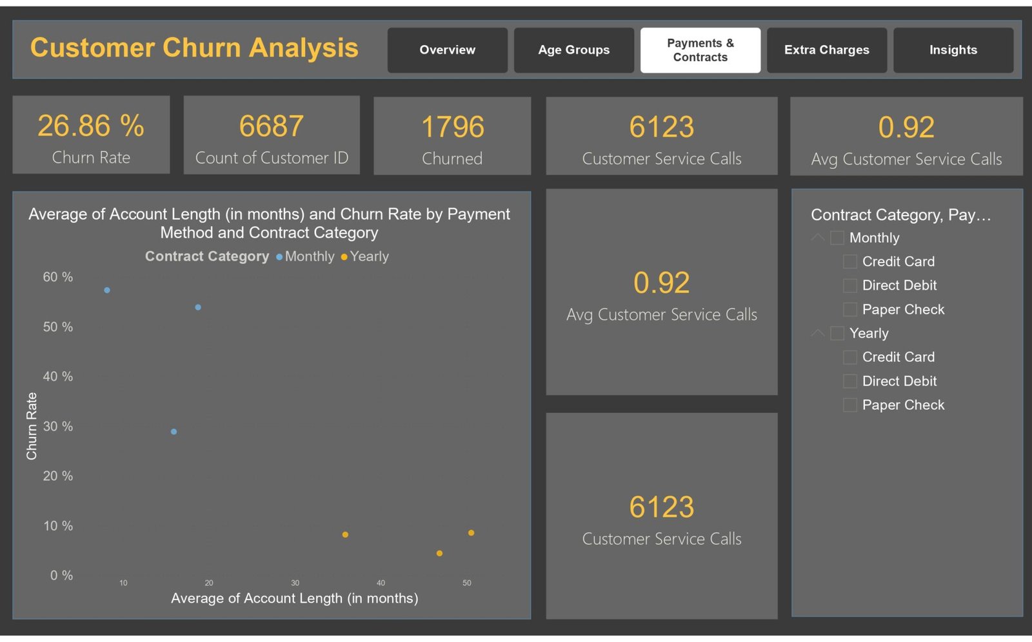Enable Direct Debit under the Monthly group
This screenshot has width=1032, height=642.
click(x=850, y=286)
